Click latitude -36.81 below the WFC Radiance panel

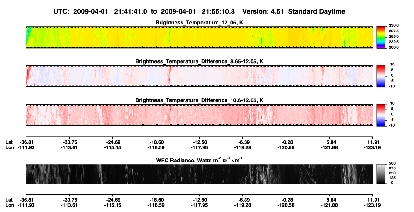pos(26,200)
